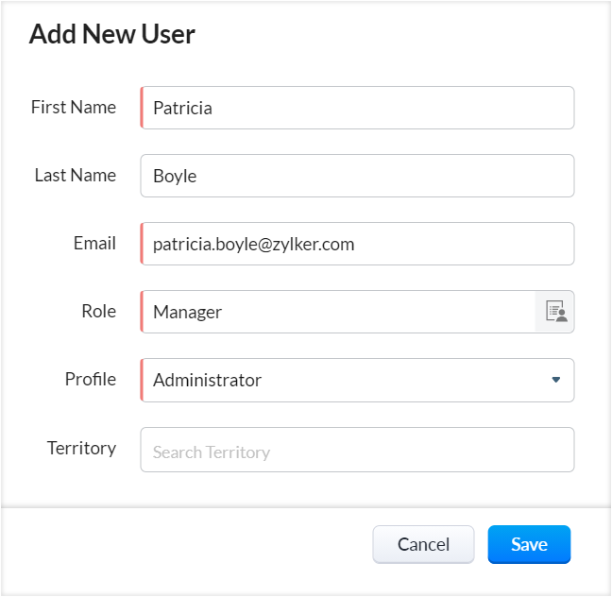The image size is (612, 597).
Task: Click the Role field showing Manager
Action: 338,312
